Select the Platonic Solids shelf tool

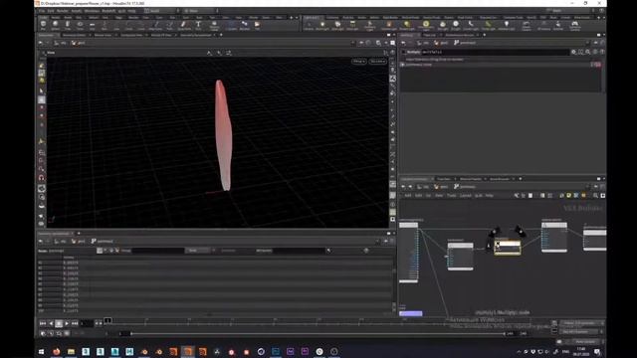click(214, 26)
